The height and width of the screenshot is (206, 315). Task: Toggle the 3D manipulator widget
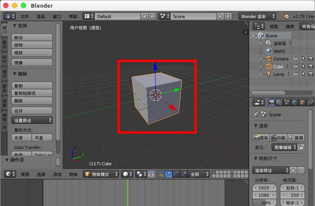tap(161, 174)
